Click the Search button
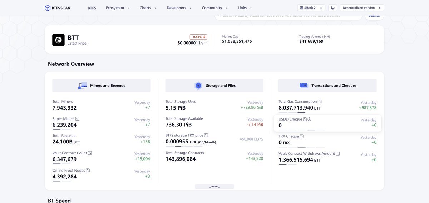This screenshot has width=429, height=203. [x=374, y=15]
